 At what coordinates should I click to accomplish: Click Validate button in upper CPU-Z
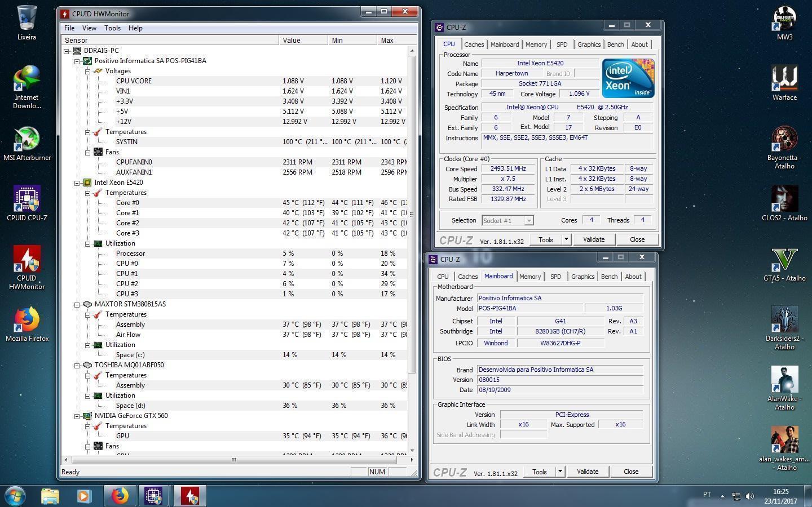pyautogui.click(x=593, y=239)
